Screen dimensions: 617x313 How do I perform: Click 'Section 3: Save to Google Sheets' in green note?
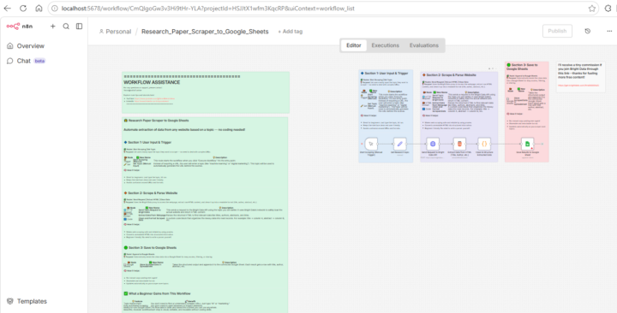click(x=149, y=248)
